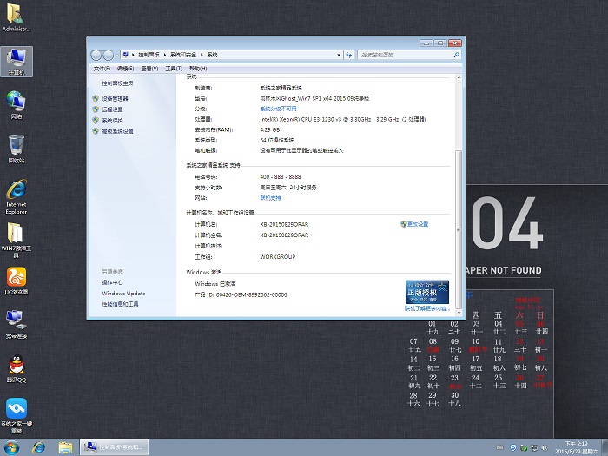Expand the arrow after 系统和安全 in breadcrumb
The width and height of the screenshot is (608, 456).
coord(203,55)
